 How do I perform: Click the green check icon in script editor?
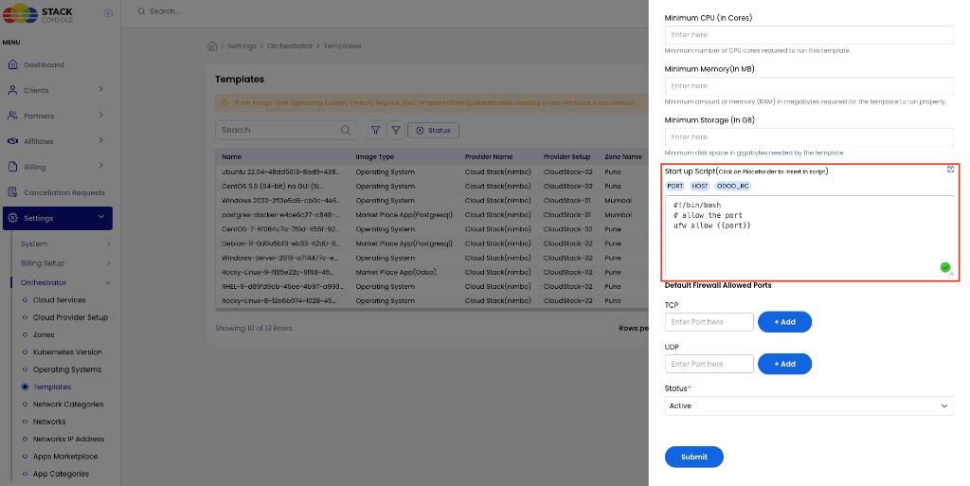945,267
